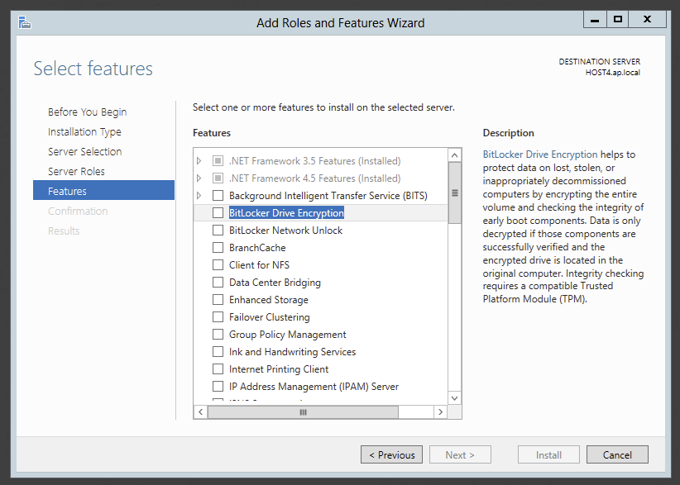
Task: Jump to Before You Begin page
Action: click(x=87, y=112)
